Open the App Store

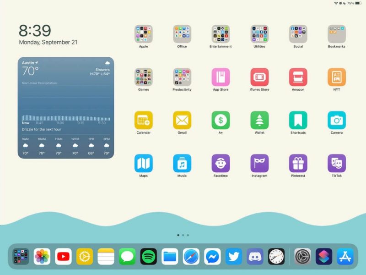[x=221, y=77]
